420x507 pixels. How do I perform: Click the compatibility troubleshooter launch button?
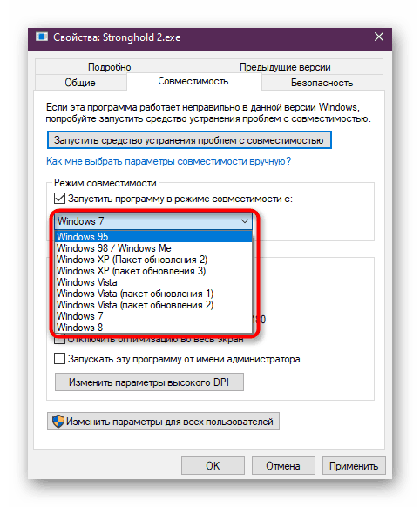click(x=189, y=140)
